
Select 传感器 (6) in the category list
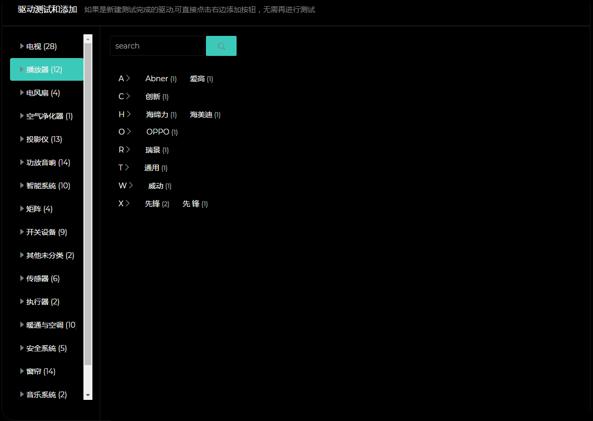tap(43, 279)
